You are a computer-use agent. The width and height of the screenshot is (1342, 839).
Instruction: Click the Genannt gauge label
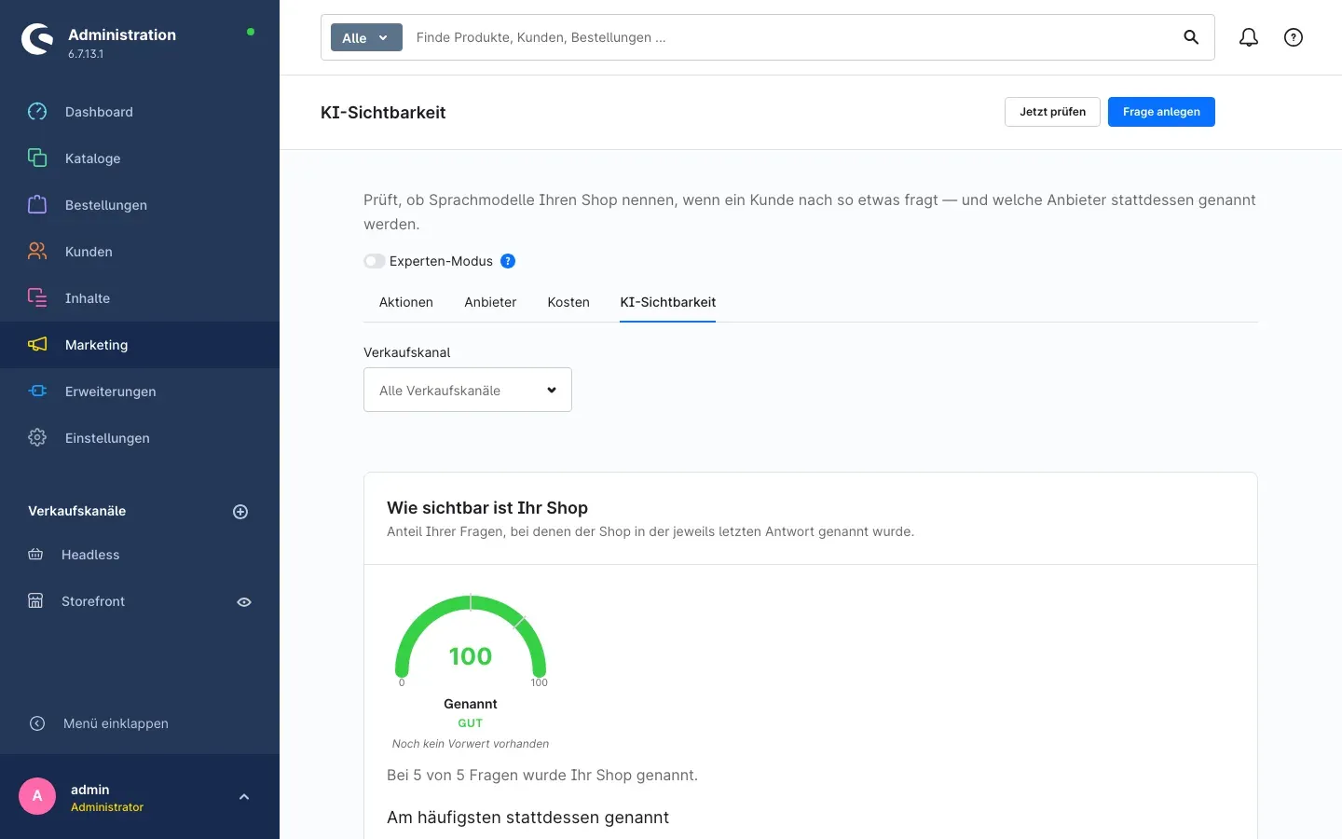pyautogui.click(x=471, y=704)
